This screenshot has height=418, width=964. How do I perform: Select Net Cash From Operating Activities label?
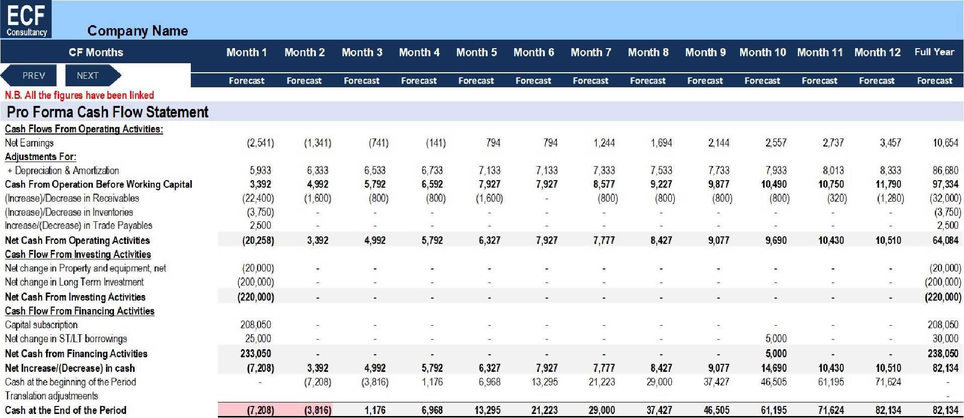pos(77,240)
